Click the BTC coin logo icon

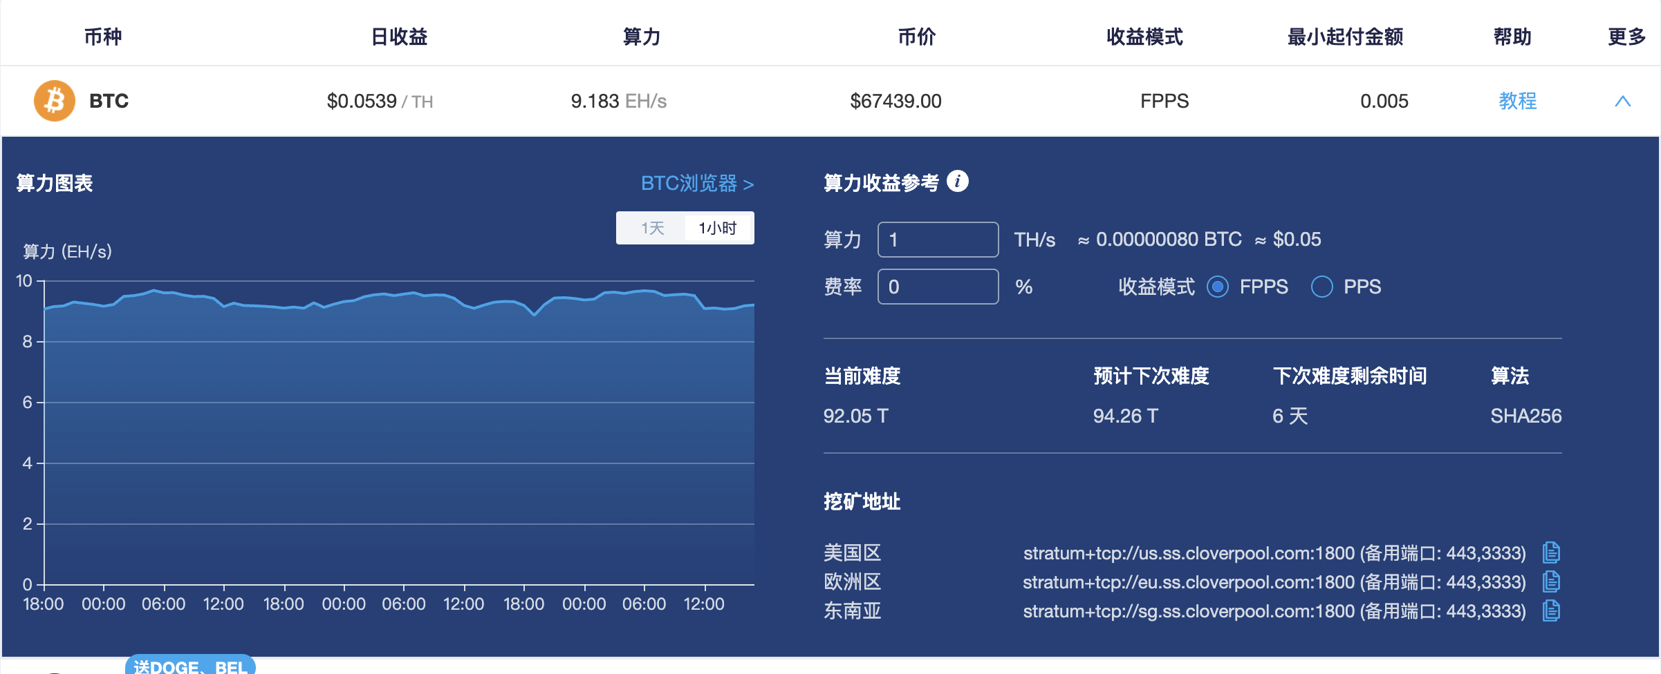point(53,101)
